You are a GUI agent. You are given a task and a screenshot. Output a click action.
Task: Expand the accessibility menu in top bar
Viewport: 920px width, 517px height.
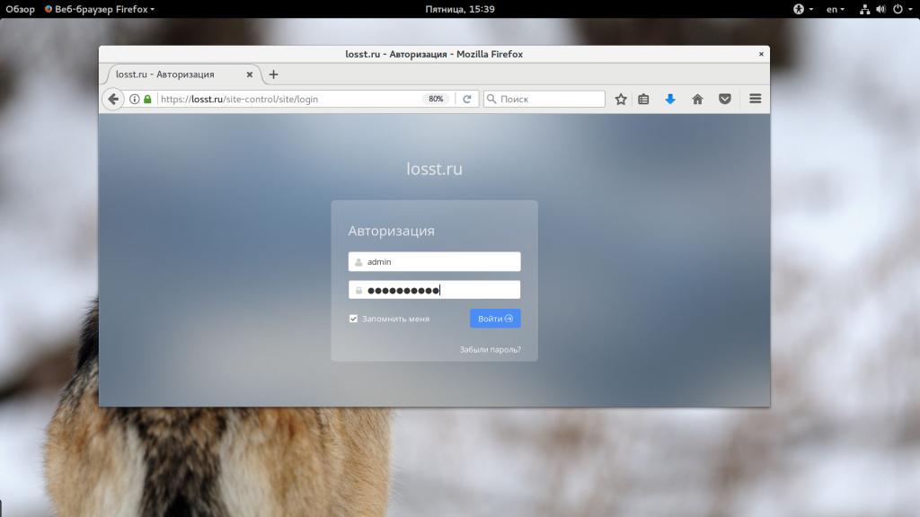[802, 9]
